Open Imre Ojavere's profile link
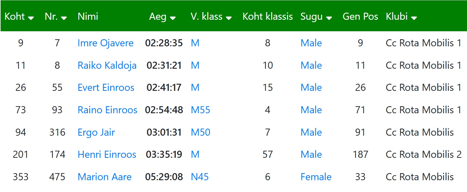The width and height of the screenshot is (467, 192). point(106,43)
